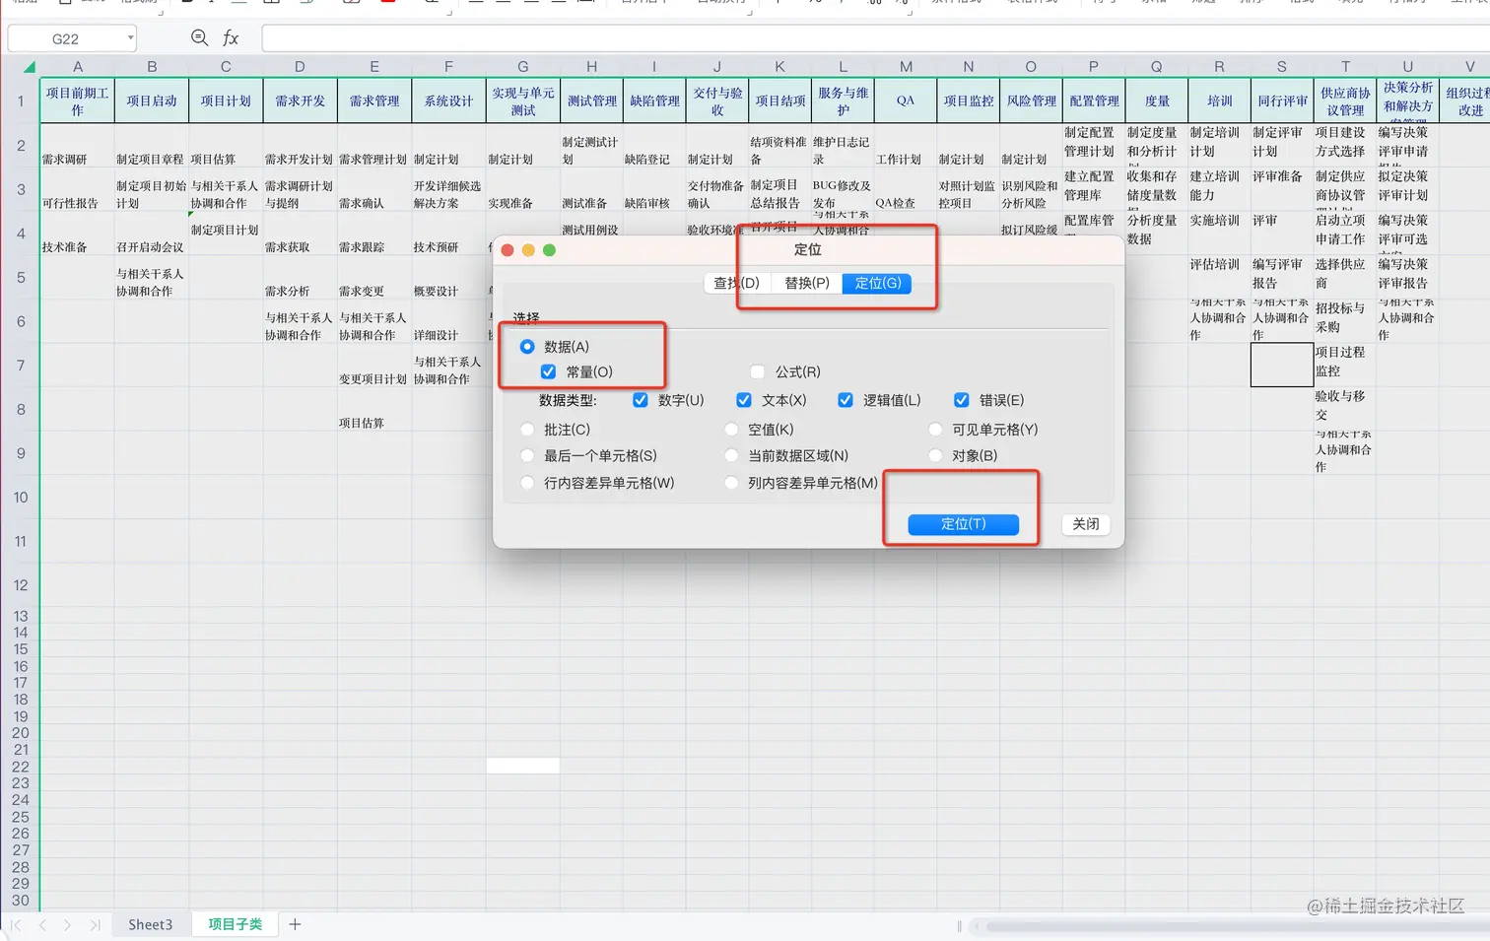1490x941 pixels.
Task: Choose 可见单元格(Y) radio option
Action: click(935, 430)
